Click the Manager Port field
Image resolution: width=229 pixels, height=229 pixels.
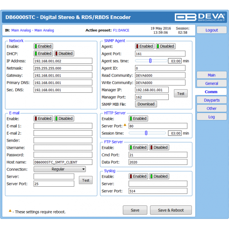152,97
